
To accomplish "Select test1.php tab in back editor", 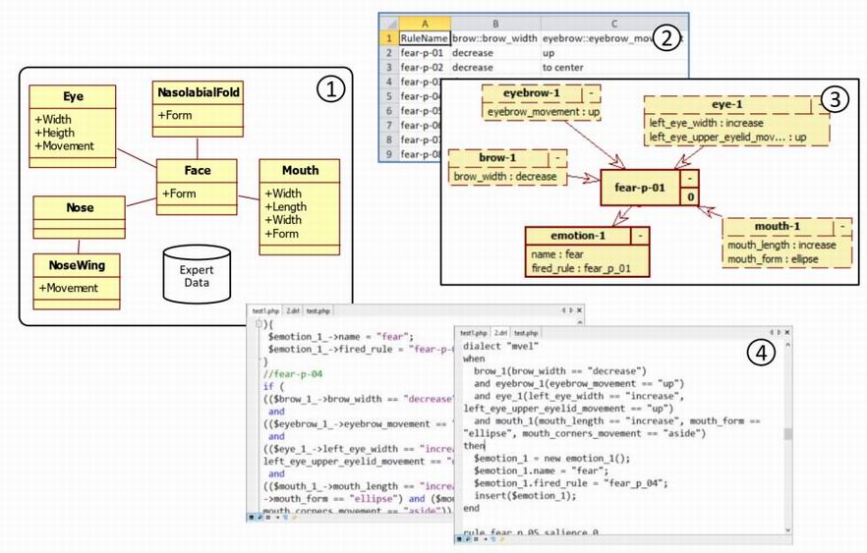I will coord(266,311).
